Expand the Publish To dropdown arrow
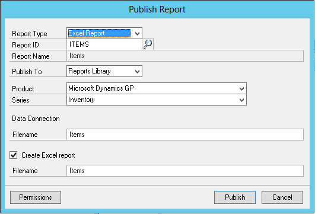The width and height of the screenshot is (315, 214). (137, 71)
